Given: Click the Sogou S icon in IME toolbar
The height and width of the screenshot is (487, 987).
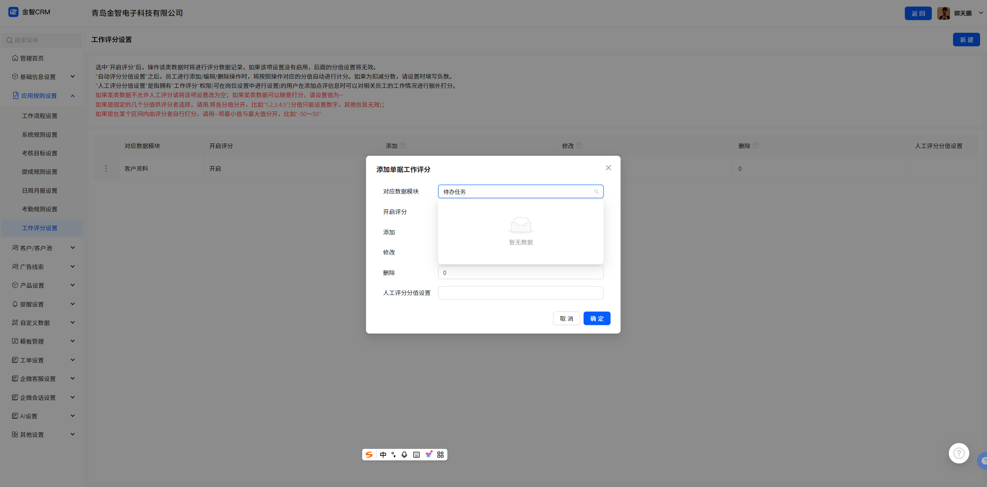Looking at the screenshot, I should [x=369, y=455].
